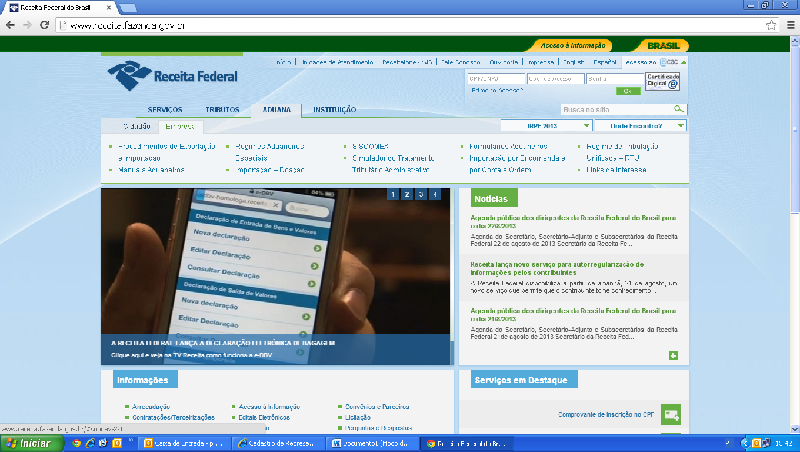Click the Ouvidoria top link
The height and width of the screenshot is (452, 800).
click(504, 62)
